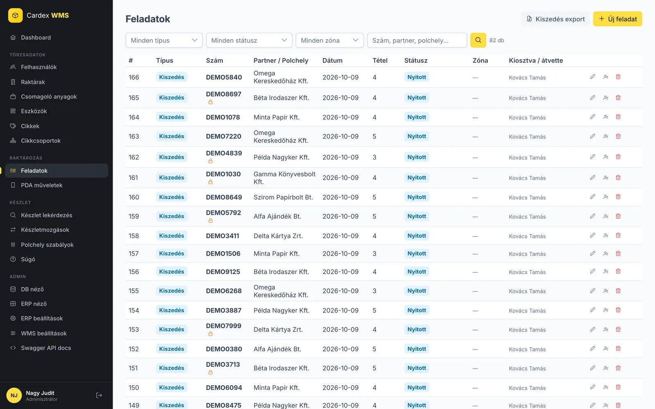Edit task DEMO5840 with pencil icon

592,77
